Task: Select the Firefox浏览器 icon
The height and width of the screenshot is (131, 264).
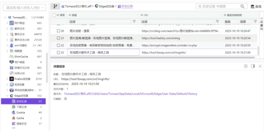Action: (11, 79)
